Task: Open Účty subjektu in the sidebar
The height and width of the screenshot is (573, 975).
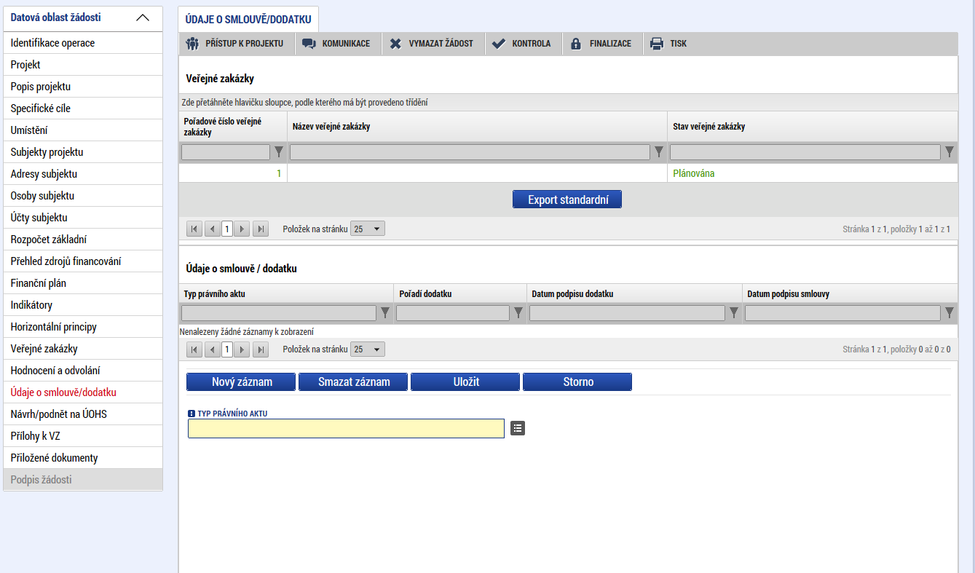Action: (83, 218)
